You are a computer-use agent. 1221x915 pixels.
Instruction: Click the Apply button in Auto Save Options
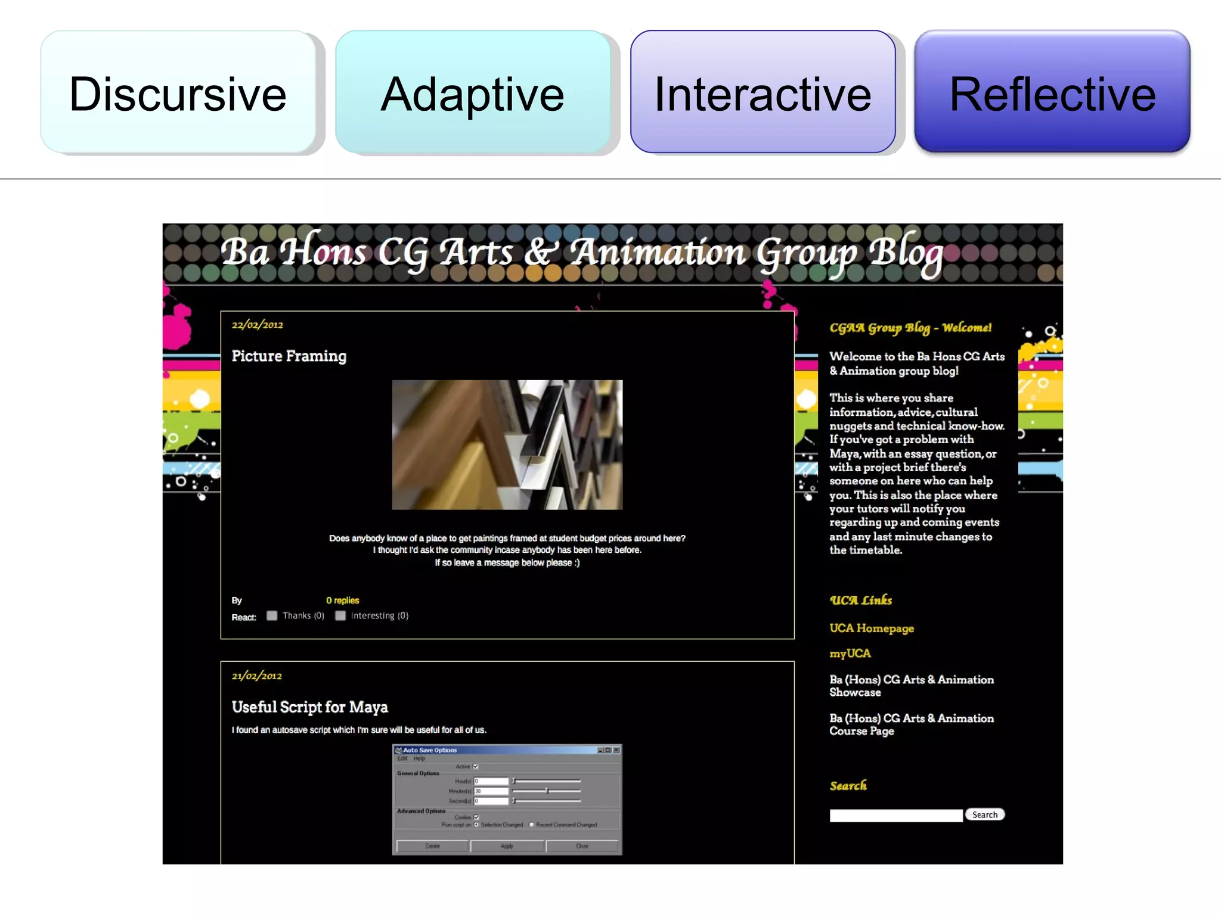pyautogui.click(x=507, y=846)
